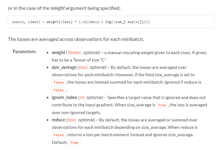This screenshot has width=216, height=150.
Task: Click the italic 'weight' word in top sentence
Action: (58, 8)
